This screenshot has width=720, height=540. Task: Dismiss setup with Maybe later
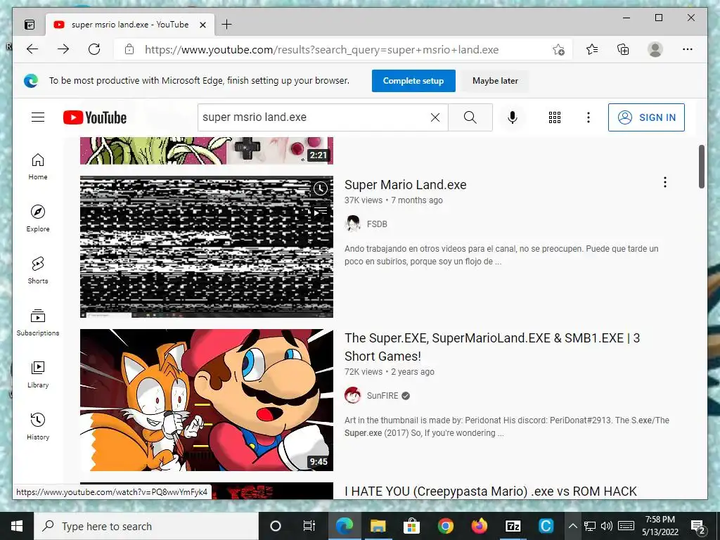(x=495, y=81)
